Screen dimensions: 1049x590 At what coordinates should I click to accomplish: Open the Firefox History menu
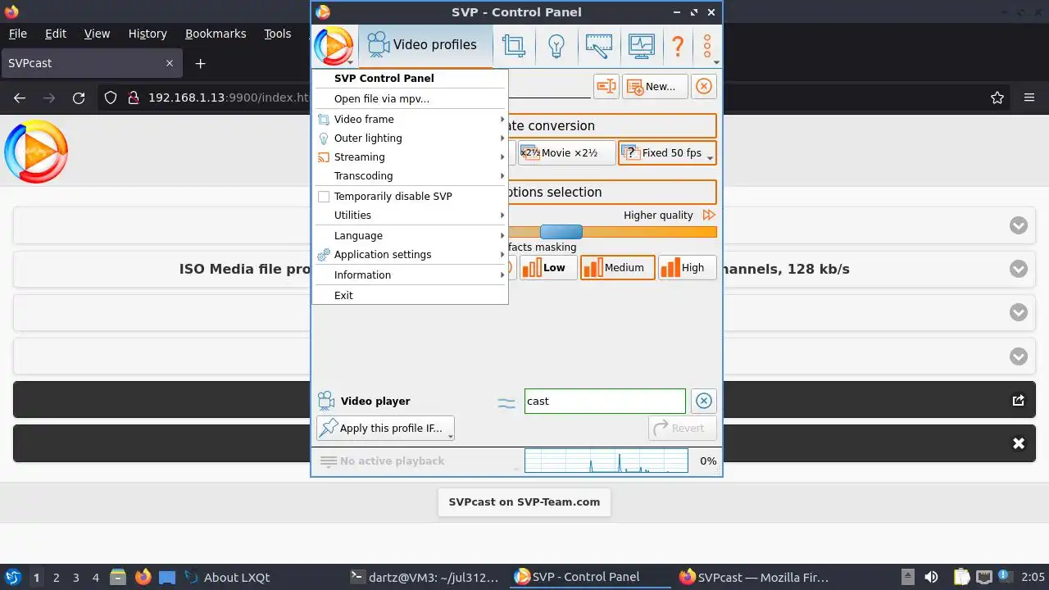point(148,34)
